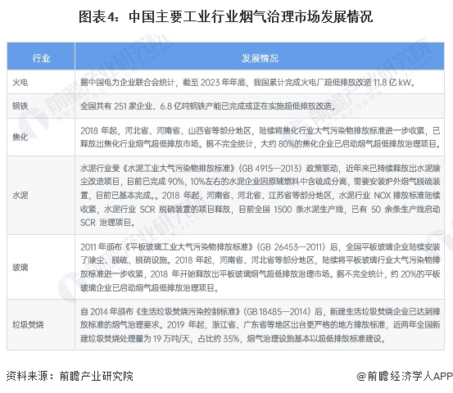Click the 钢铁 description mentioning 251 家企业
Image resolution: width=453 pixels, height=393 pixels.
[x=208, y=106]
